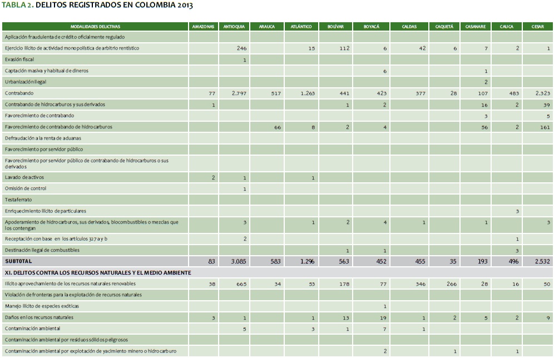554x358 pixels.
Task: Click the title 'Tabla 2. Delitos registrados en Colombia 2013'
Action: click(x=98, y=5)
